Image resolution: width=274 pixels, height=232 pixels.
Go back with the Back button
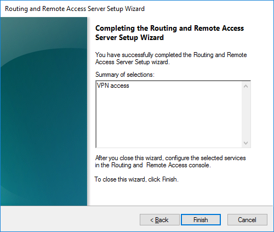(x=159, y=219)
